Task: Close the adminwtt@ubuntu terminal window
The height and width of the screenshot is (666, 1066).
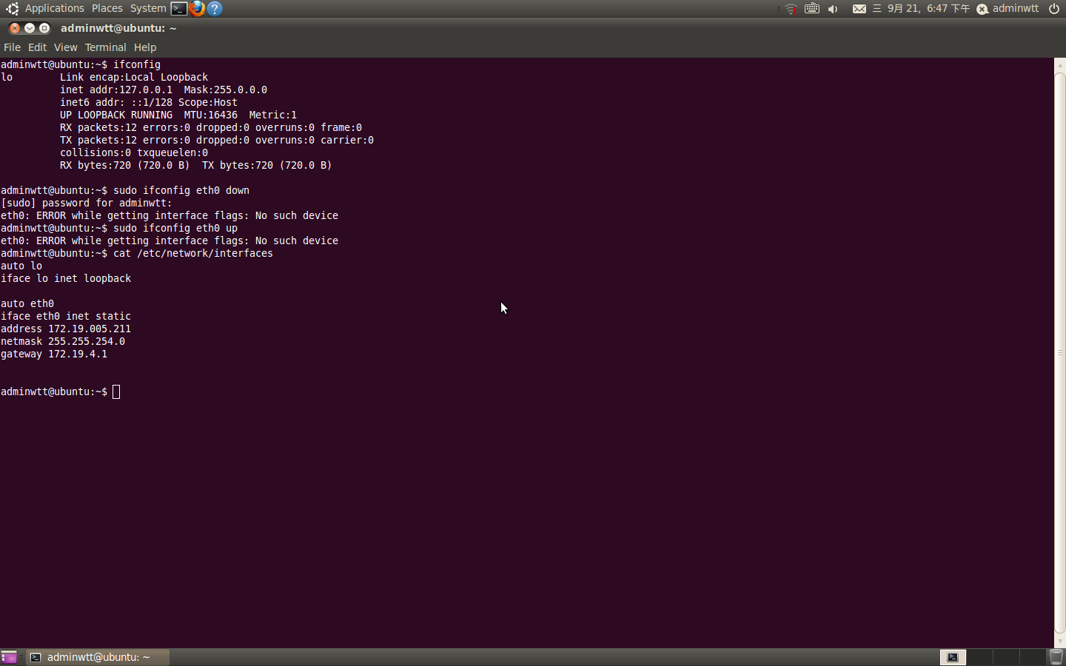Action: pyautogui.click(x=14, y=28)
